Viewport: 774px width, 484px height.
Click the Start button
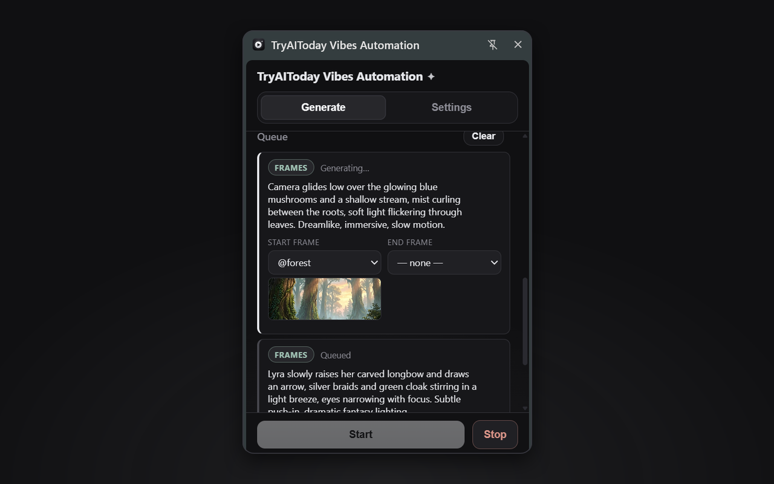click(x=360, y=434)
